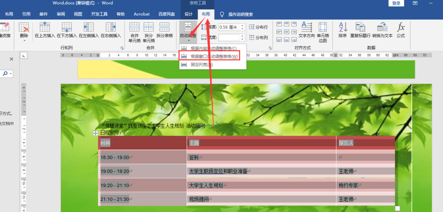
Task: Align cell text top right
Action: (x=294, y=24)
